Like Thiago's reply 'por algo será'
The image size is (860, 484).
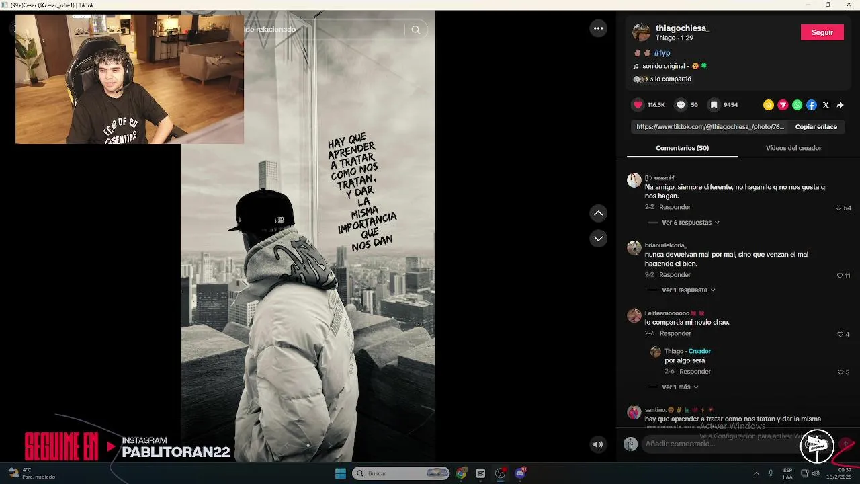[x=840, y=372]
